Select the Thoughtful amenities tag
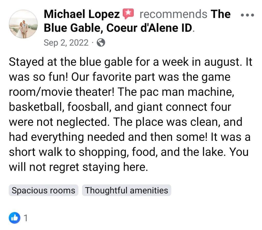The width and height of the screenshot is (262, 230). [127, 191]
